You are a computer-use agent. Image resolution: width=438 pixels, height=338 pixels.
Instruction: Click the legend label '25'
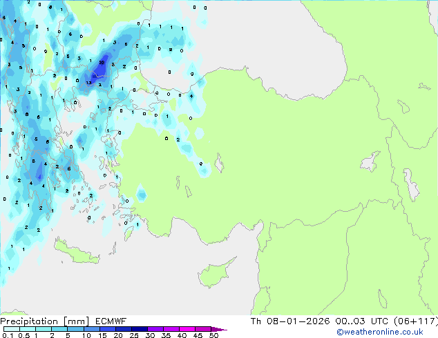click(x=134, y=335)
